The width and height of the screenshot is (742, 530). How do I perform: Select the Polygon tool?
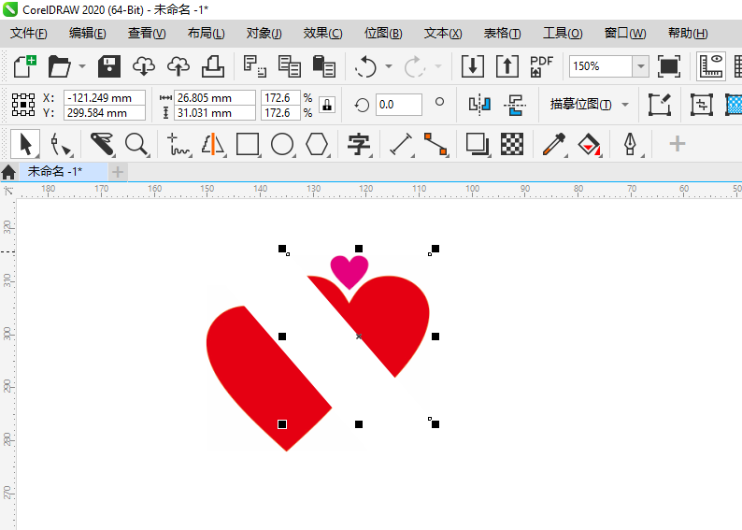pos(317,144)
